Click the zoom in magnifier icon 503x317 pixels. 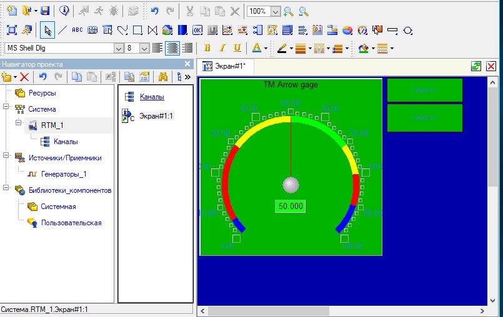coord(288,11)
